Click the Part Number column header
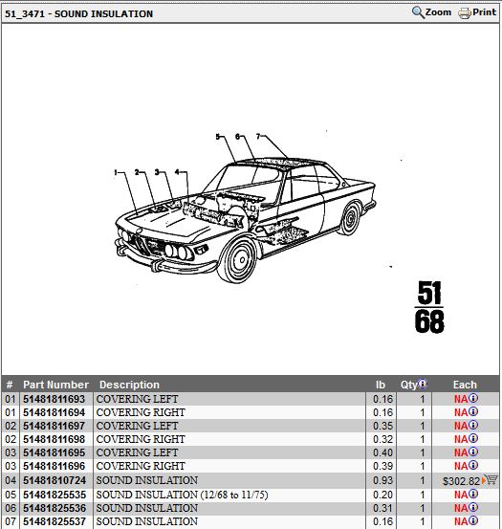This screenshot has height=529, width=502. coord(56,385)
